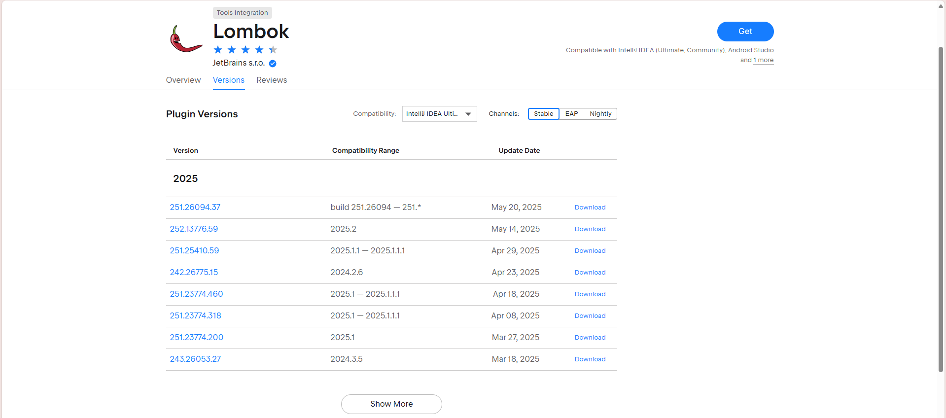946x418 pixels.
Task: Click the scrollbar up arrow
Action: point(941,6)
